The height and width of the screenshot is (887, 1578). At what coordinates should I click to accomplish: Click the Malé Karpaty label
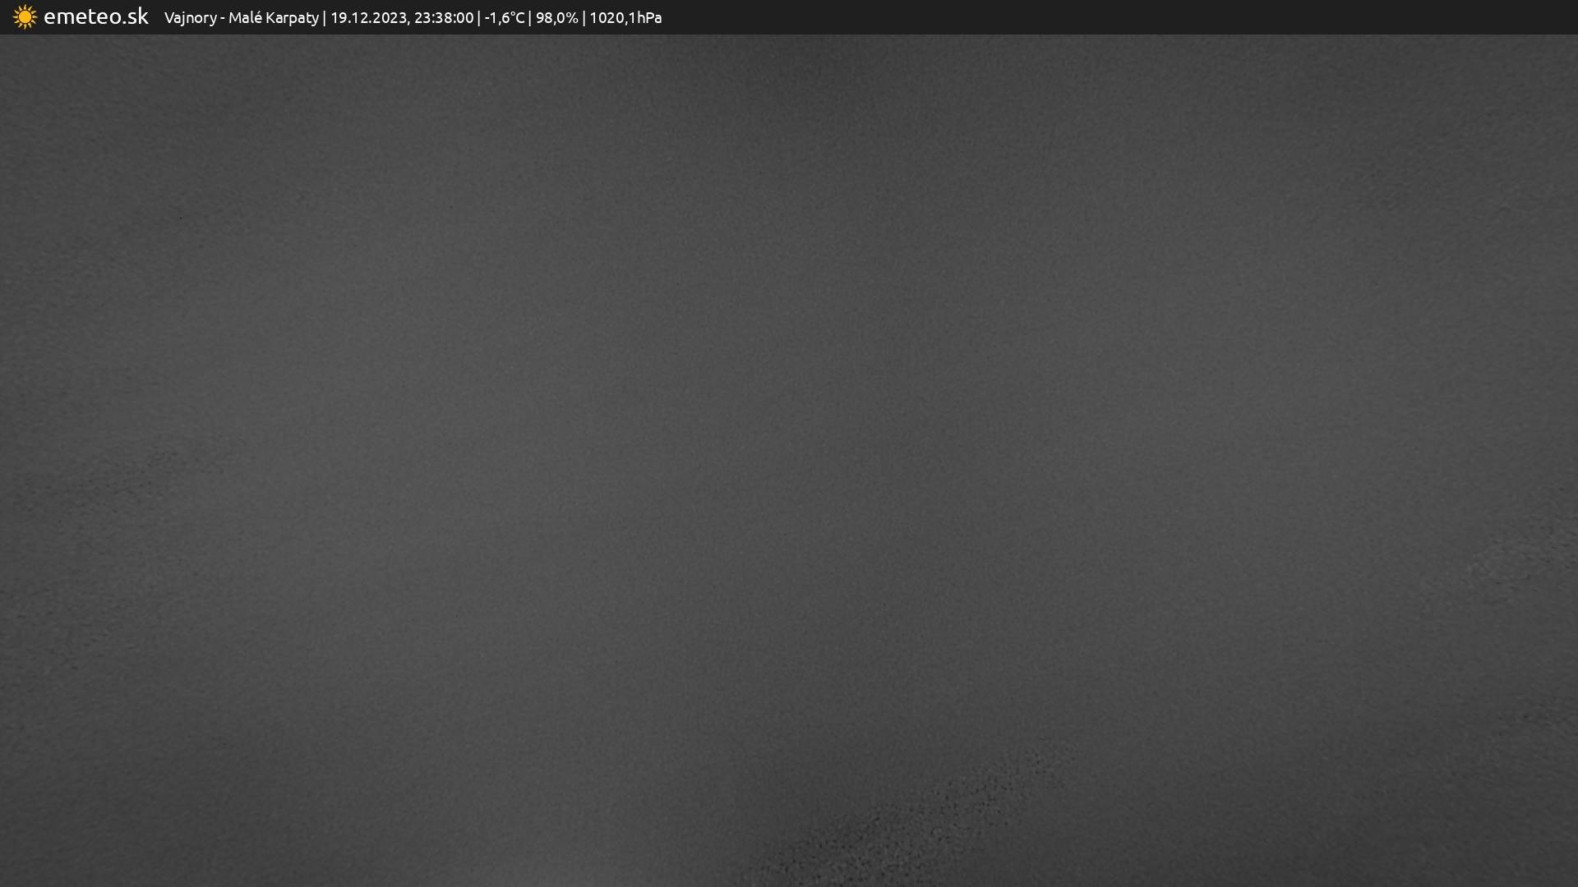pos(273,18)
